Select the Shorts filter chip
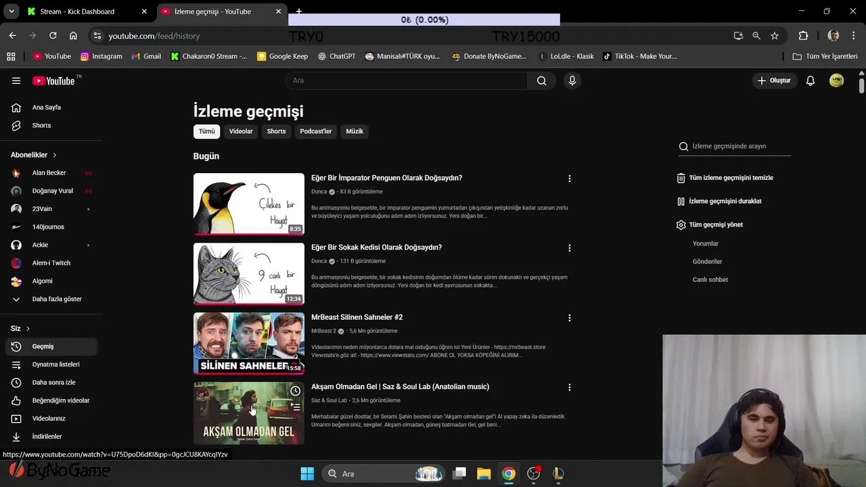The width and height of the screenshot is (866, 487). 276,131
